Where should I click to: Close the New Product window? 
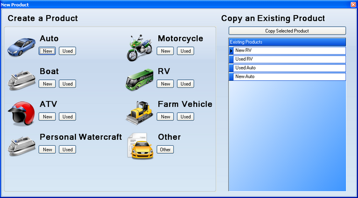(353, 5)
